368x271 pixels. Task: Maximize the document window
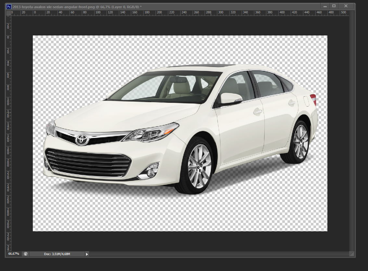(334, 6)
